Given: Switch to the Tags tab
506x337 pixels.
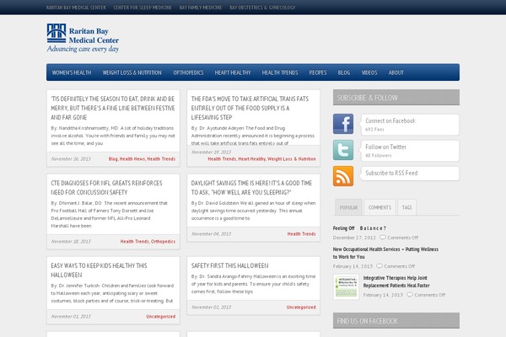Looking at the screenshot, I should coord(407,207).
